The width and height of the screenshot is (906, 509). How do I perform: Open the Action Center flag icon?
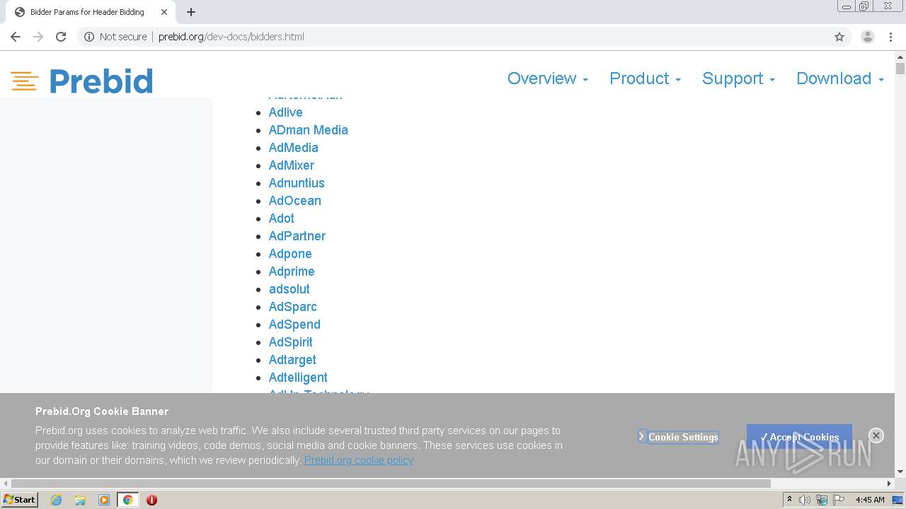[x=839, y=500]
